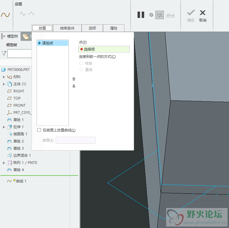
Task: Click the move-down arrow in point list
Action: [x=74, y=86]
